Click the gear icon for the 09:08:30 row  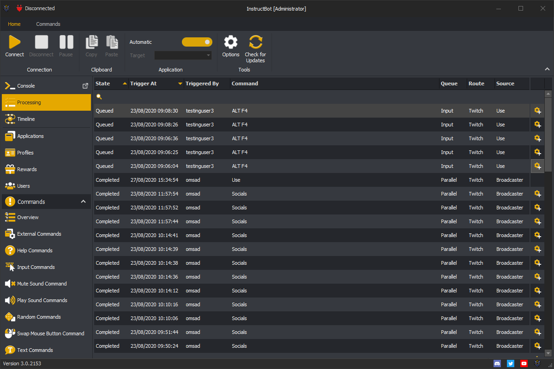tap(537, 111)
